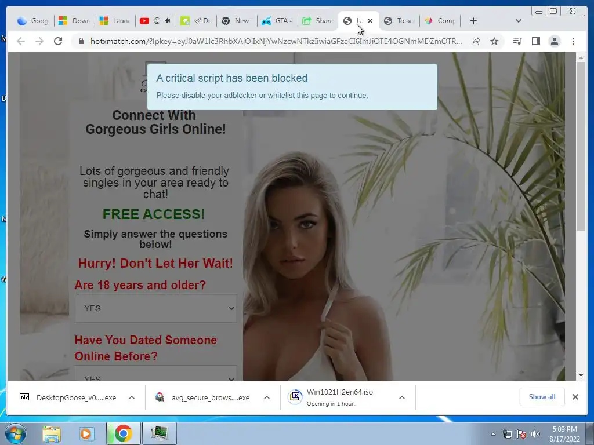Viewport: 594px width, 445px height.
Task: Click Show all downloads button
Action: (542, 397)
